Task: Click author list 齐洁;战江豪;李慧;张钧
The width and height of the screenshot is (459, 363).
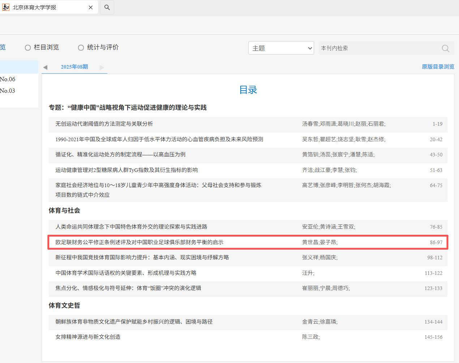Action: tap(329, 170)
